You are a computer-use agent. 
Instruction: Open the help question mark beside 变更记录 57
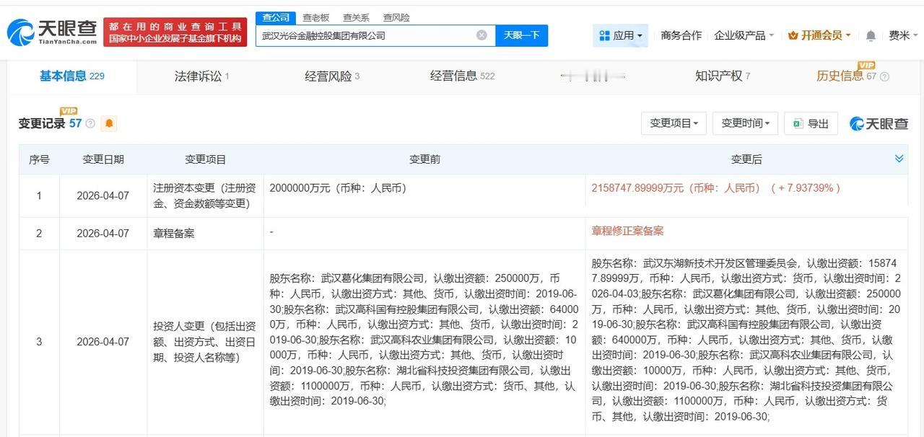coord(90,123)
